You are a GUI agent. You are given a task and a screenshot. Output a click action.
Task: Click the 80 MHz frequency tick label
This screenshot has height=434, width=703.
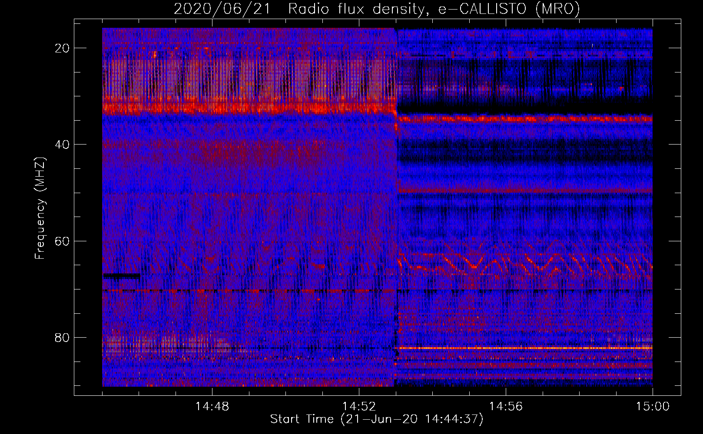[63, 338]
